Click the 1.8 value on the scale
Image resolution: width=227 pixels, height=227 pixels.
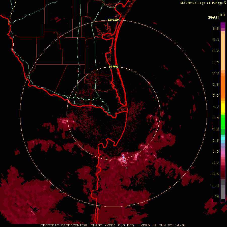[x=216, y=140]
